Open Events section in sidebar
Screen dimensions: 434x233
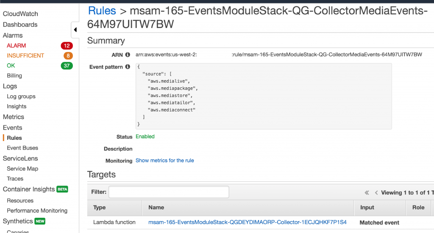(x=12, y=128)
